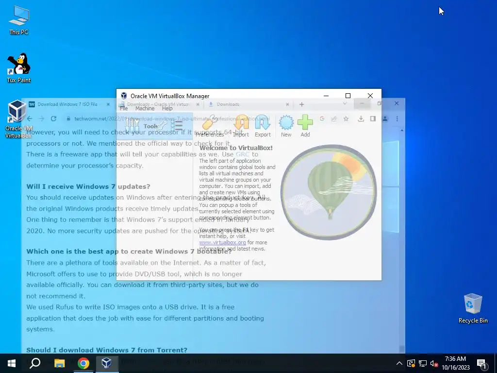497x373 pixels.
Task: Click the network icon in system tray
Action: [x=423, y=363]
